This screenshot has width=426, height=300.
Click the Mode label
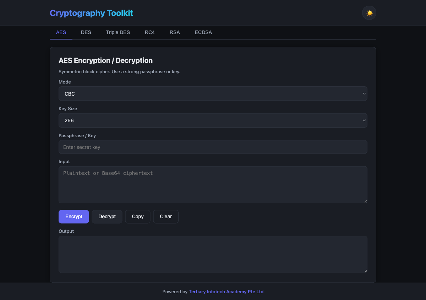pos(65,82)
